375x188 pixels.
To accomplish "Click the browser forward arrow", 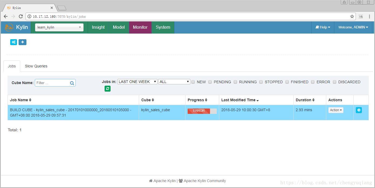I will [x=13, y=16].
